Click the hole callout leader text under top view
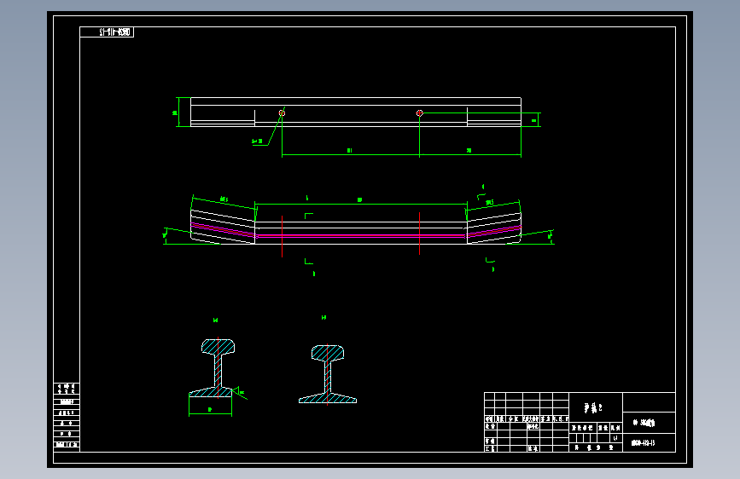740x479 pixels. [x=258, y=141]
